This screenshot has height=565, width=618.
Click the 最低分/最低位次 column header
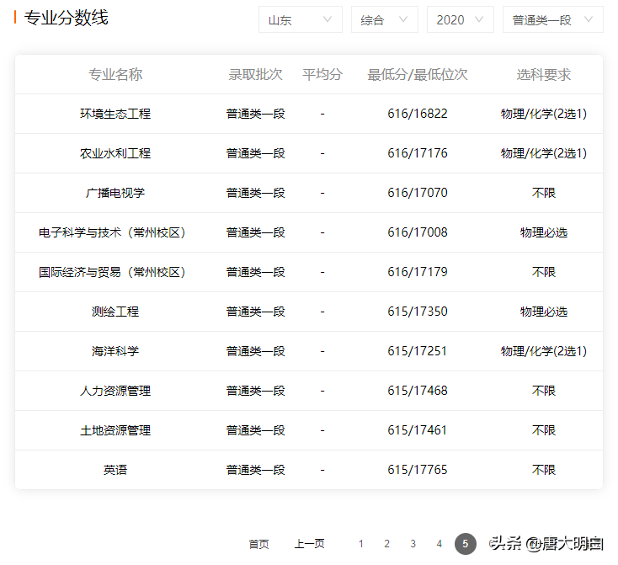point(418,74)
